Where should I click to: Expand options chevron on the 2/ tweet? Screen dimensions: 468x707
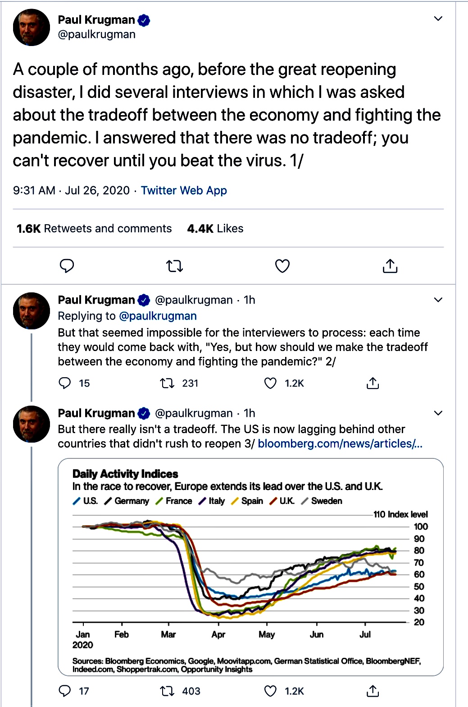[438, 300]
